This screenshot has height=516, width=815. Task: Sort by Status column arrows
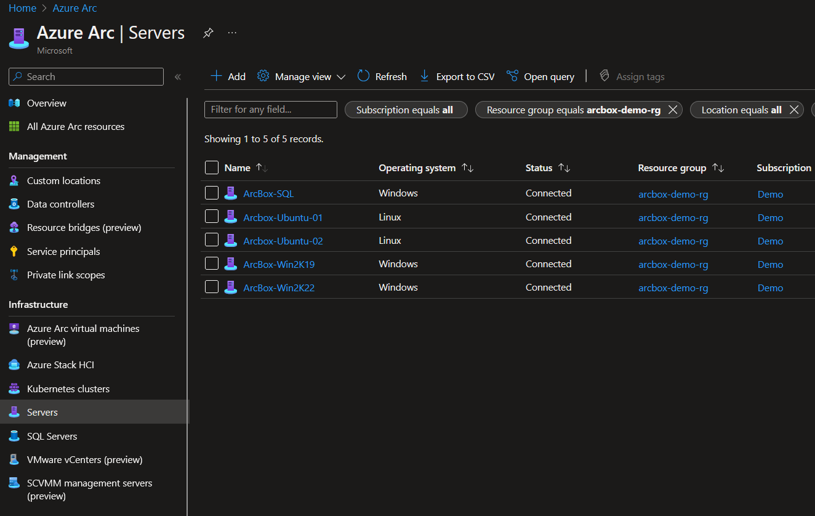pos(564,167)
